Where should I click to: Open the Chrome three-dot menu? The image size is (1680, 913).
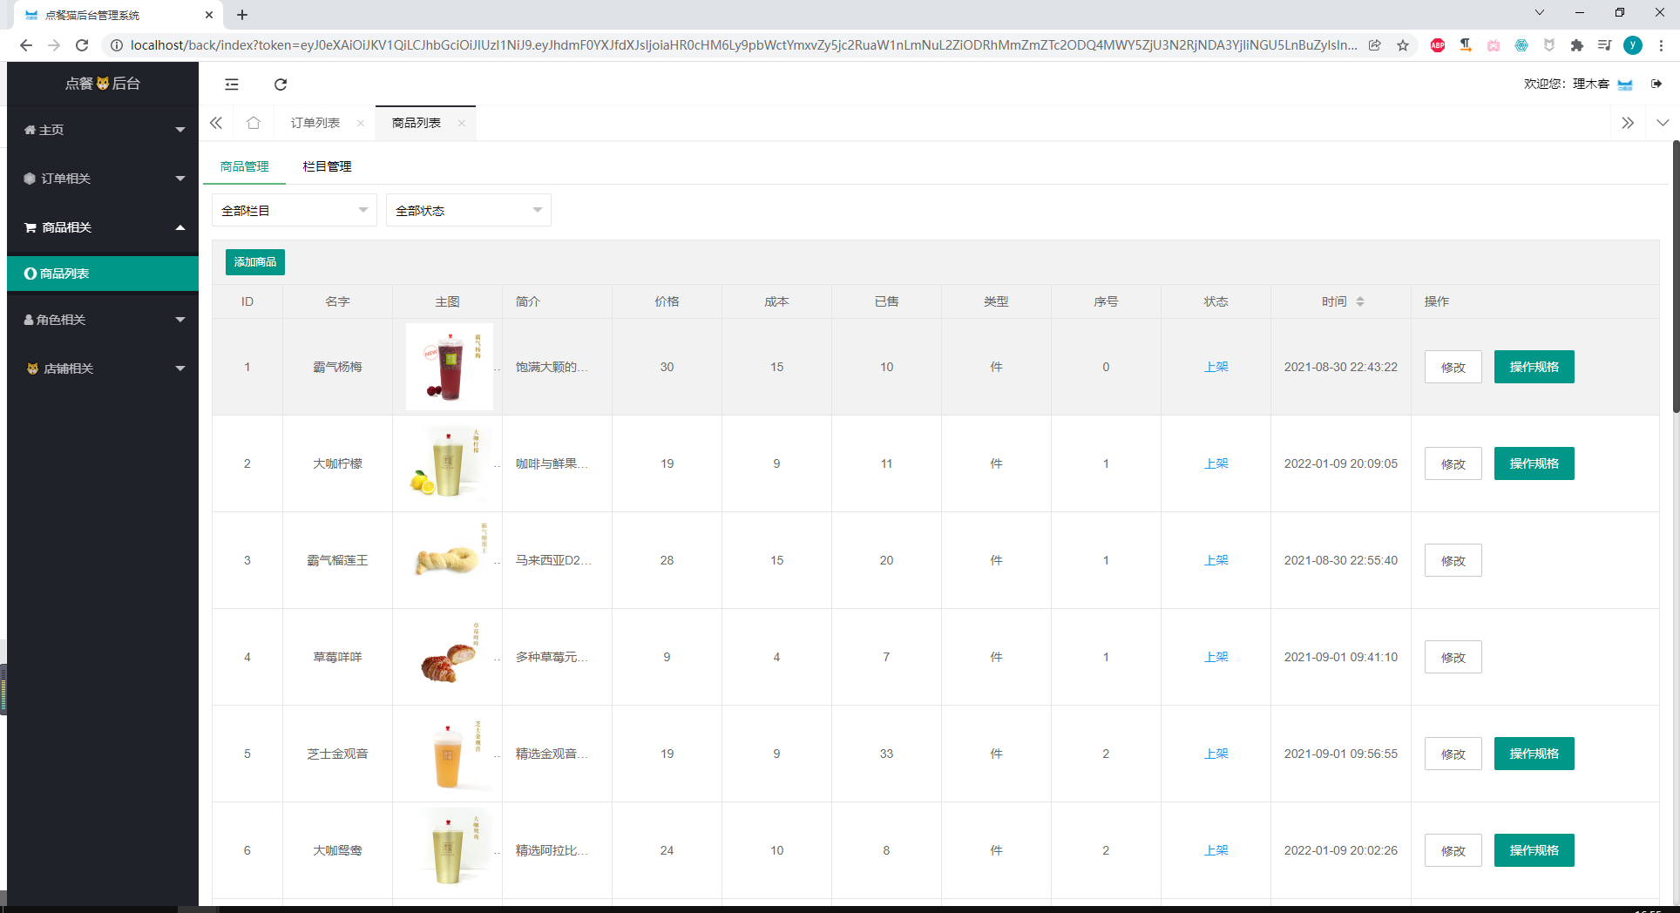[x=1661, y=45]
